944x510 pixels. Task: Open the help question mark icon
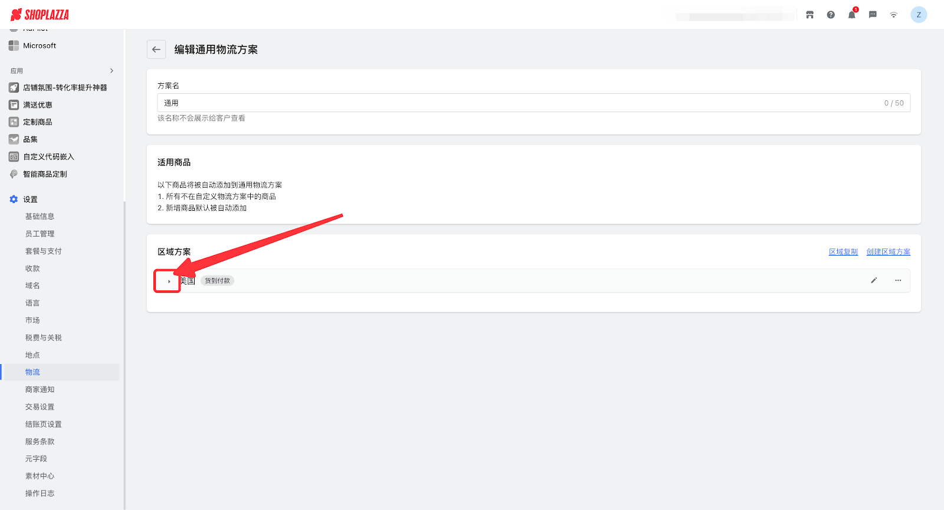pos(831,15)
